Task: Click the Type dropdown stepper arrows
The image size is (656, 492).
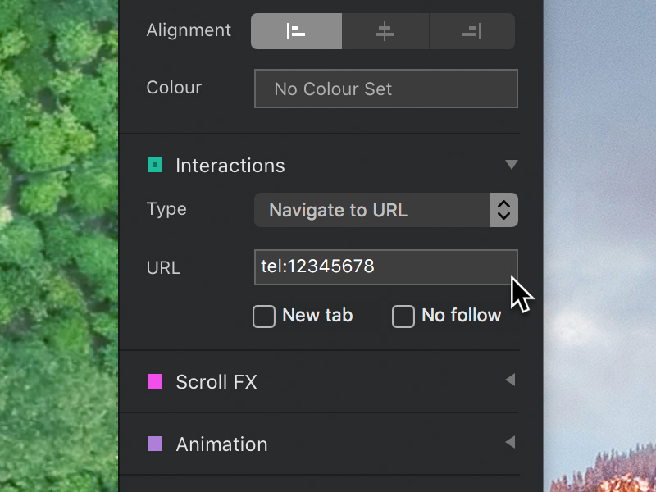Action: point(504,210)
